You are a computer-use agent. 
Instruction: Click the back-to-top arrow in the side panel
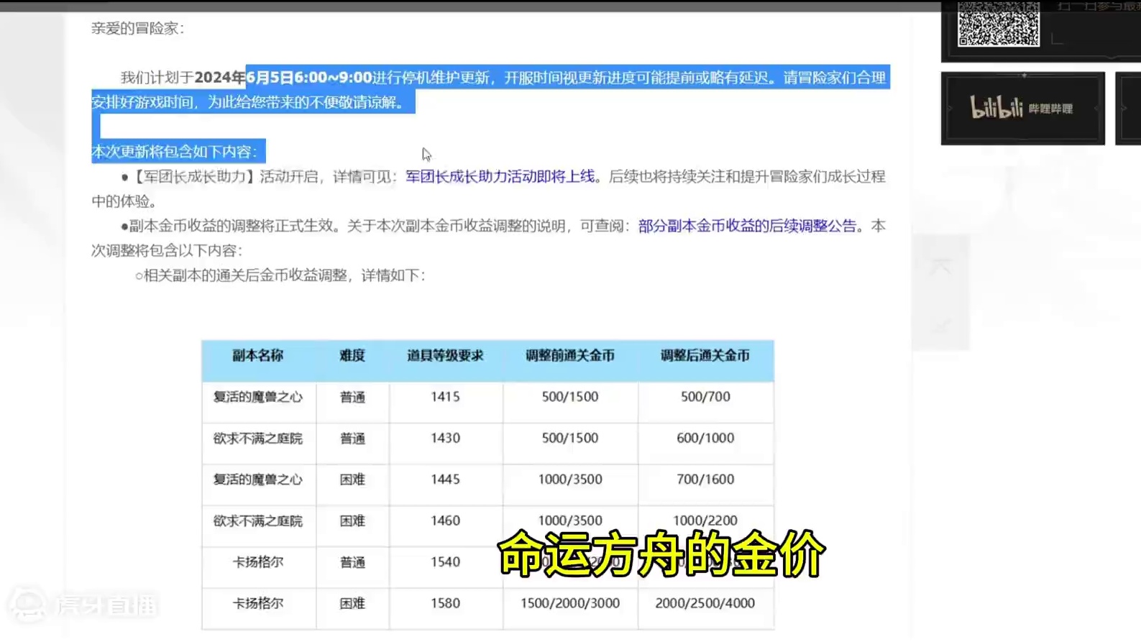(x=941, y=267)
